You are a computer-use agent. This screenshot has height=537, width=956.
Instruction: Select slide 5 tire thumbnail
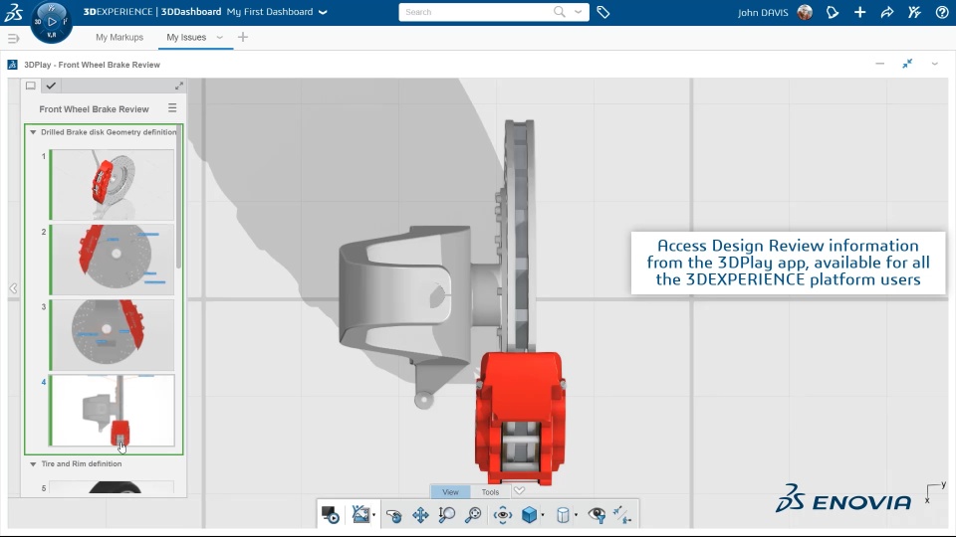pos(112,487)
